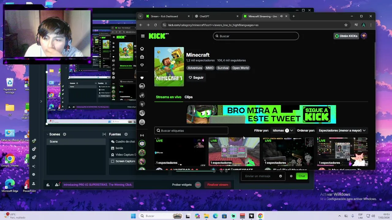Open the Chrome profile A icon
The height and width of the screenshot is (220, 392).
pyautogui.click(x=364, y=25)
